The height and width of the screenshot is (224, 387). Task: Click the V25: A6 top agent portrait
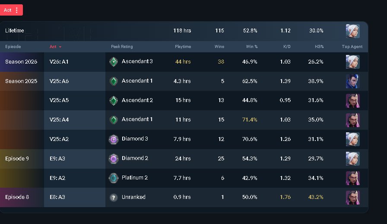pyautogui.click(x=353, y=81)
